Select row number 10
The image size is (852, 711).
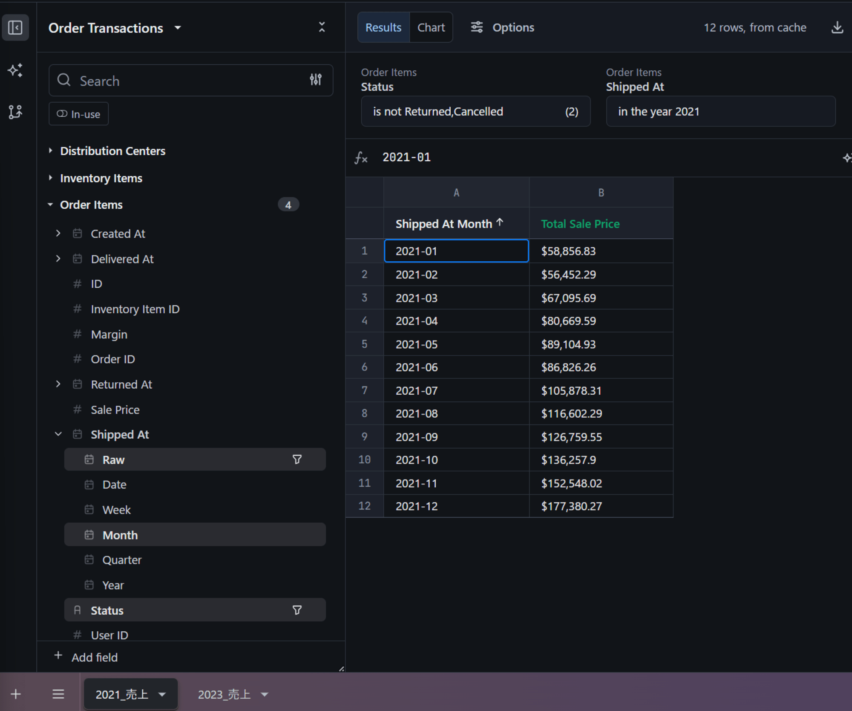365,460
